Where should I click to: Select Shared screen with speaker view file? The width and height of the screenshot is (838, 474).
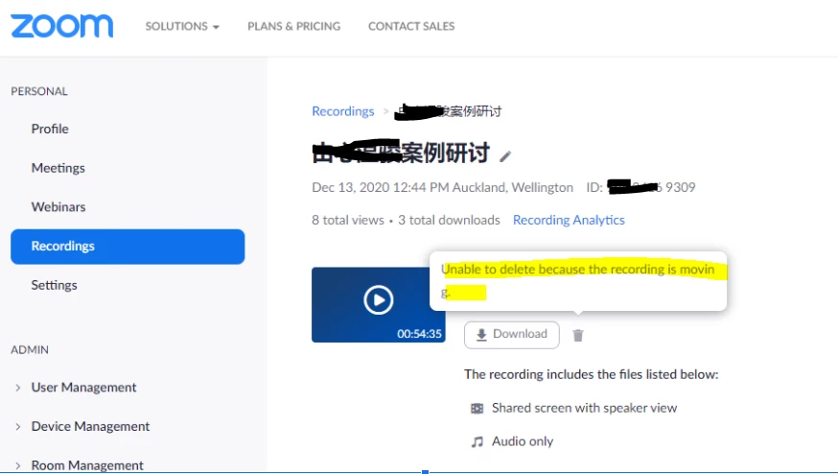coord(584,408)
